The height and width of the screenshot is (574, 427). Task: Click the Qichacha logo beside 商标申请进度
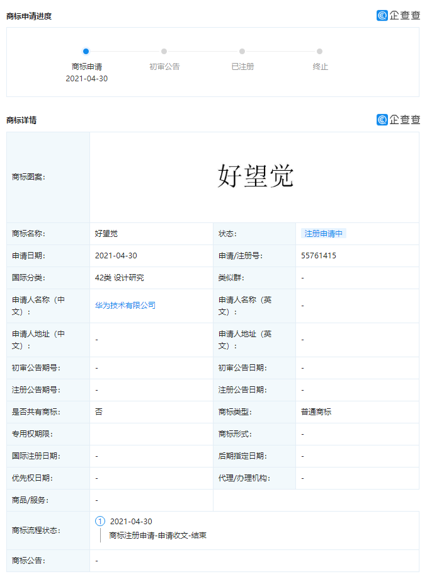(398, 16)
